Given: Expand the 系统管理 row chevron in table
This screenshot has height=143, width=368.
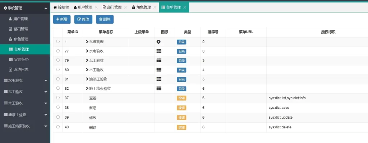Looking at the screenshot, I should click(x=87, y=42).
